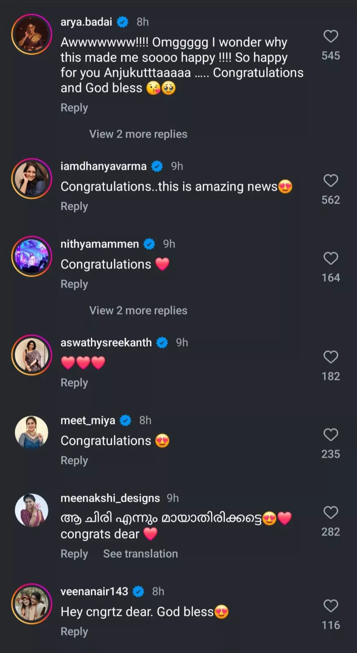
Task: See translation of meenakshi_designs' comment
Action: pyautogui.click(x=140, y=553)
